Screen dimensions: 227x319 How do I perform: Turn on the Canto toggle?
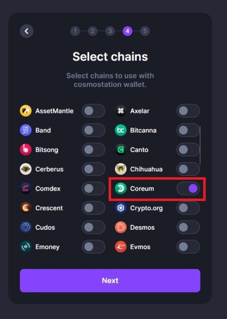(188, 150)
